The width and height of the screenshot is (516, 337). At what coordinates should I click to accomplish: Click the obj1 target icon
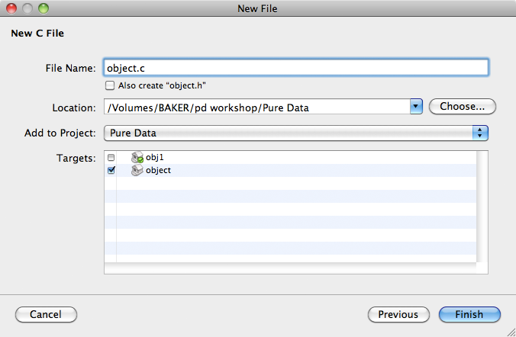click(x=137, y=158)
